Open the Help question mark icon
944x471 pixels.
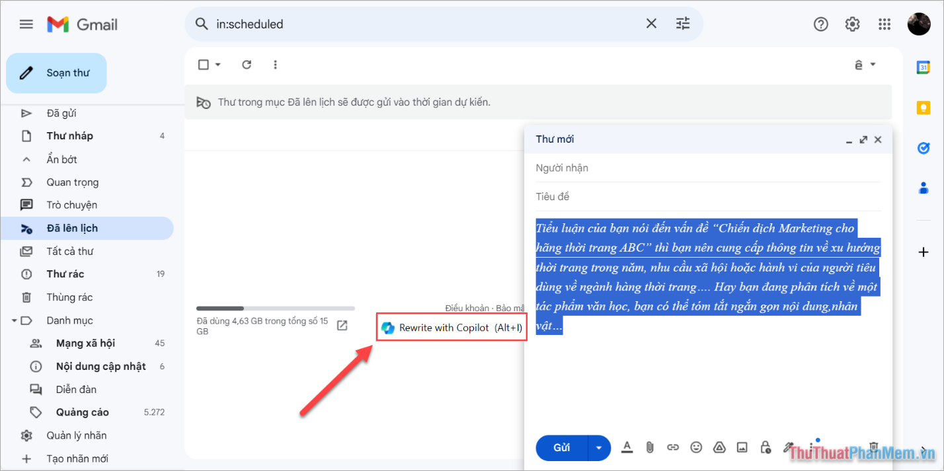pos(820,24)
